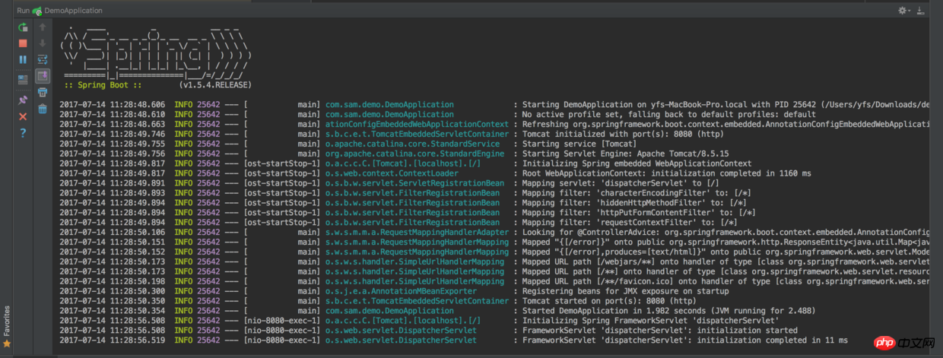The image size is (943, 358).
Task: Stop the running process with red square
Action: click(x=23, y=43)
